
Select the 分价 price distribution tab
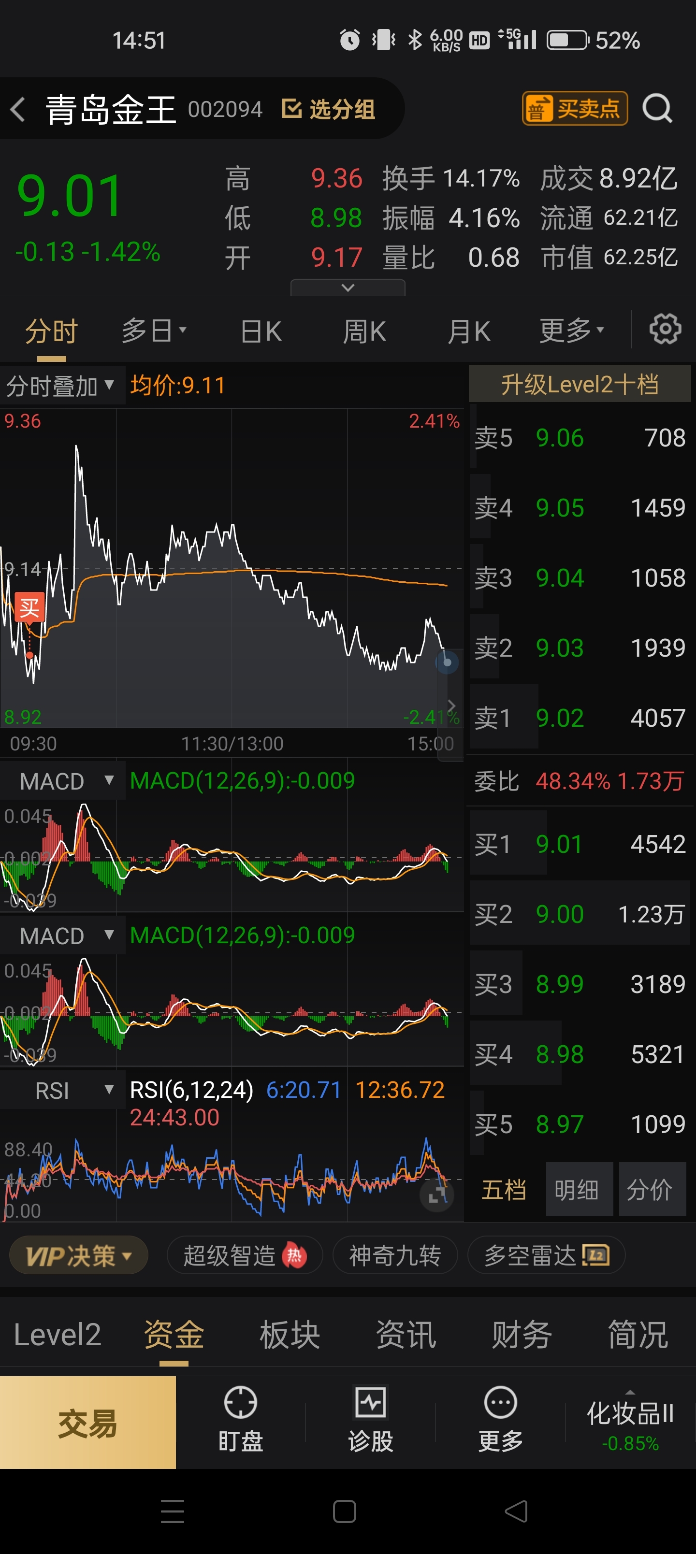point(652,1190)
